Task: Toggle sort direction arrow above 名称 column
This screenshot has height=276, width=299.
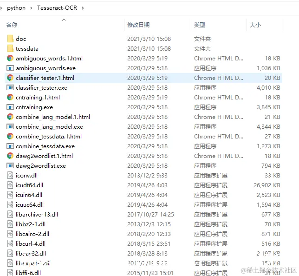Action: pos(64,20)
